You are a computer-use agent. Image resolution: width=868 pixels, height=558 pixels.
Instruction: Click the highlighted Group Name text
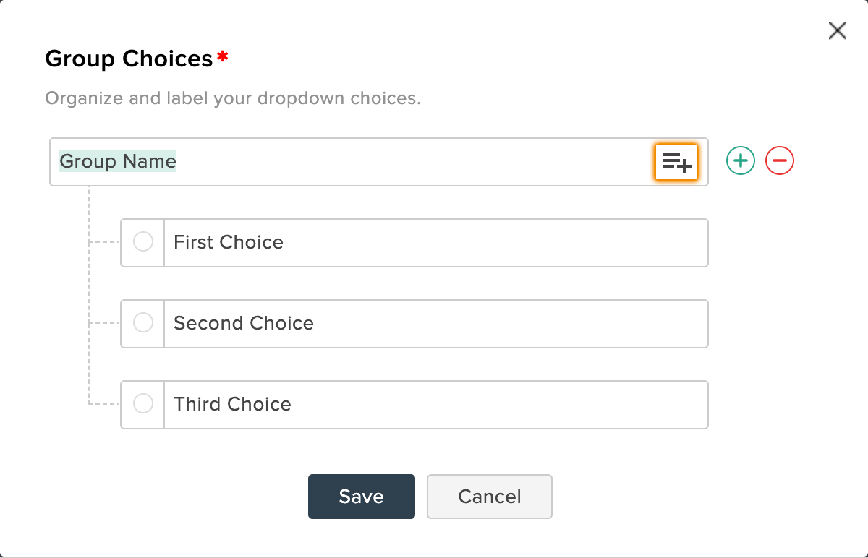coord(118,161)
